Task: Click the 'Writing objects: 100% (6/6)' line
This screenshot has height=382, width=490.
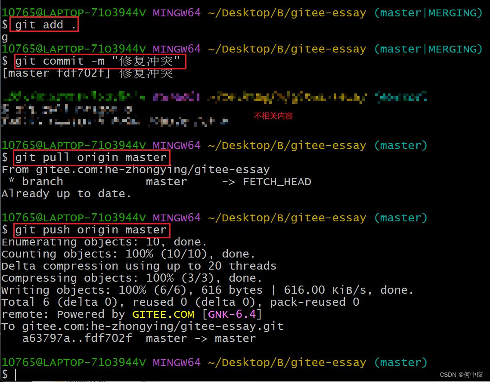Action: click(208, 290)
